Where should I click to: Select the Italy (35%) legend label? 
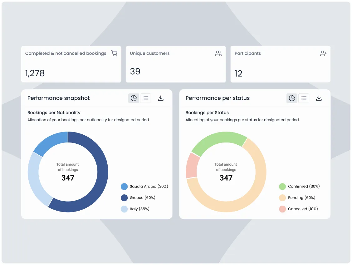click(x=139, y=209)
